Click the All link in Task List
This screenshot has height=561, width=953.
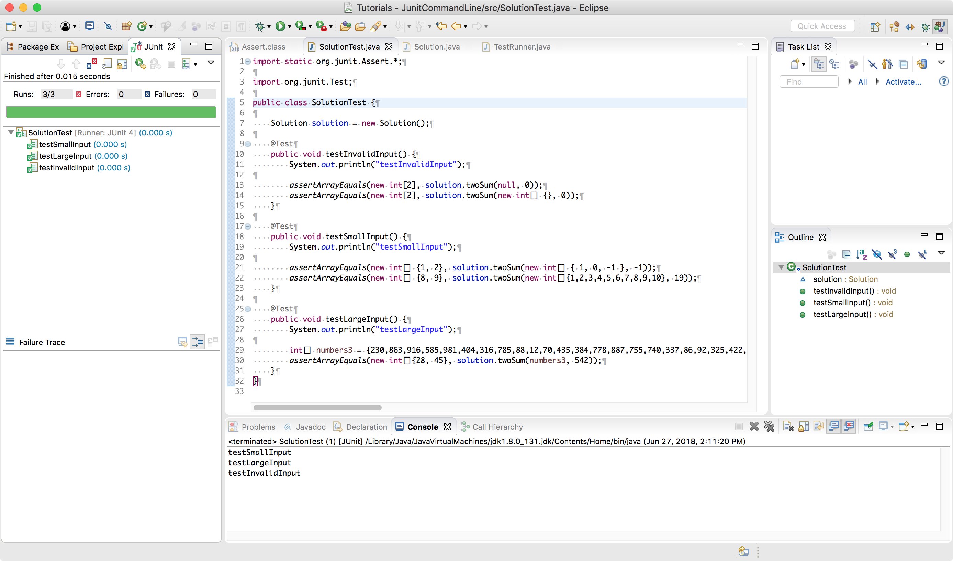[862, 82]
